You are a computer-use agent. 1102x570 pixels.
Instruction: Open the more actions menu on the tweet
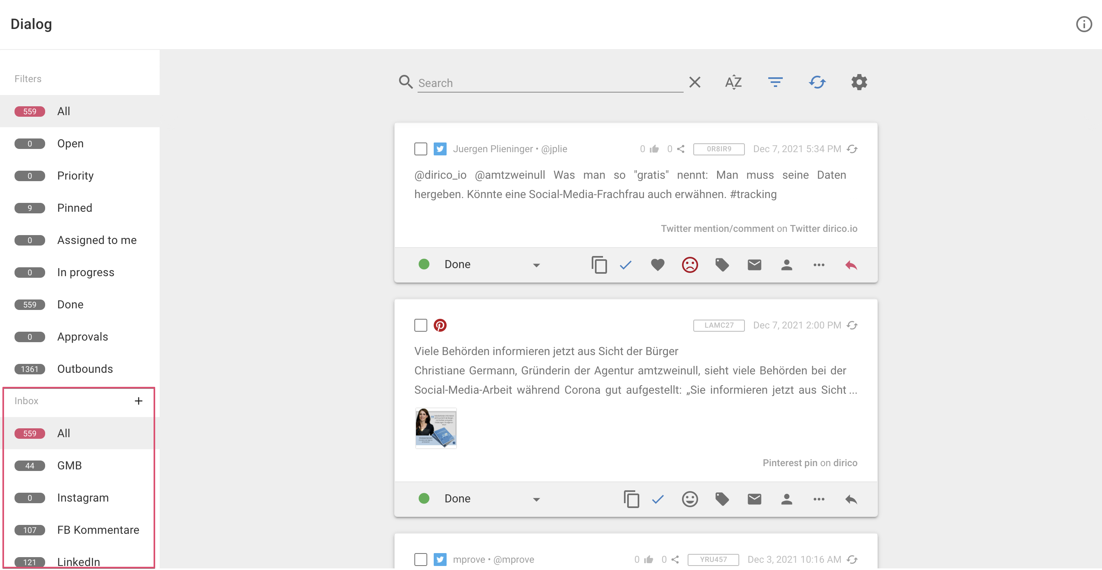(818, 265)
